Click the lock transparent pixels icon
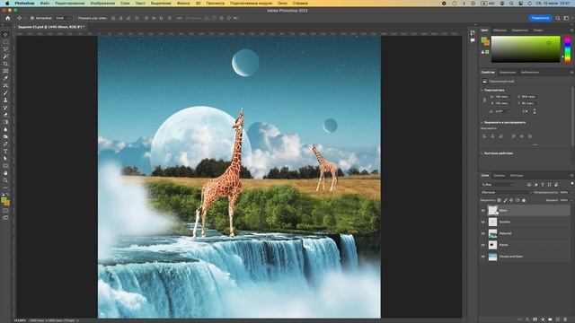 point(500,200)
